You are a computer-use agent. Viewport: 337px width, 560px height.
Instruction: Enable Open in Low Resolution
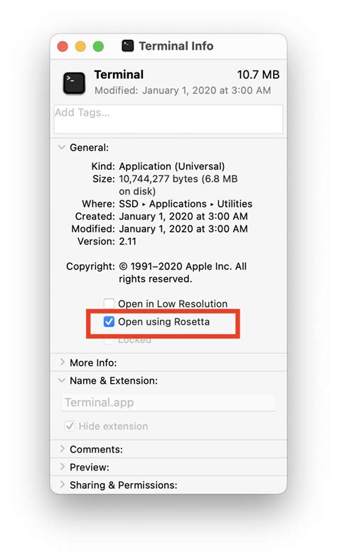(109, 303)
